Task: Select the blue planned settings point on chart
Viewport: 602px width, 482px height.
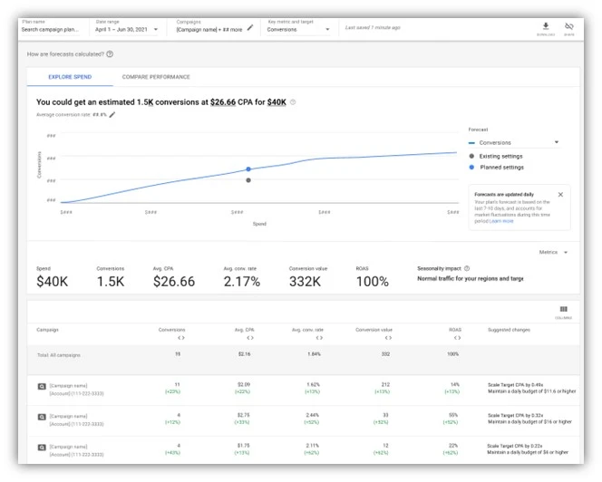Action: pyautogui.click(x=248, y=169)
